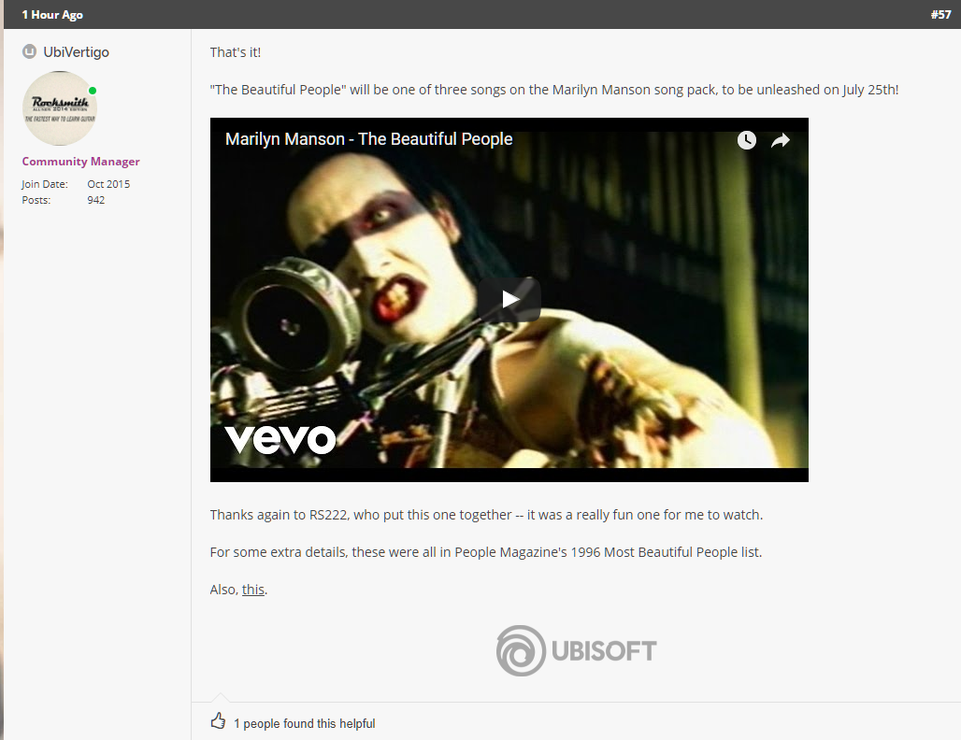Click '1 people found this helpful' text

click(304, 723)
